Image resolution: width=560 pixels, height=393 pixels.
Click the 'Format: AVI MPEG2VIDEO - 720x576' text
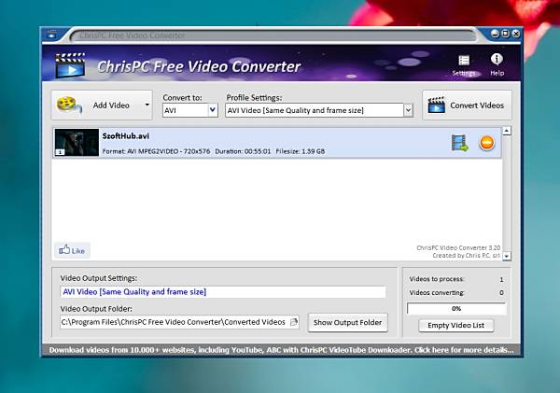156,151
